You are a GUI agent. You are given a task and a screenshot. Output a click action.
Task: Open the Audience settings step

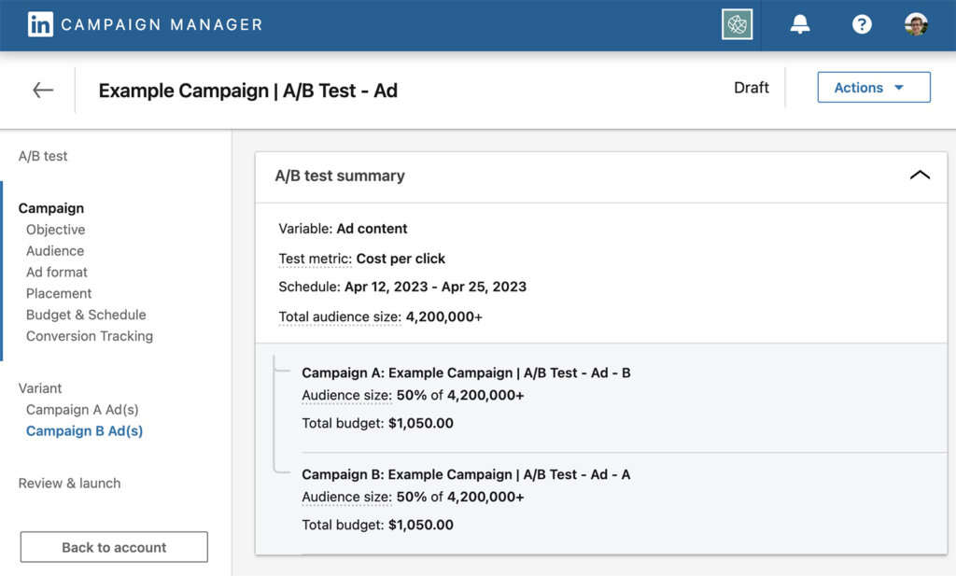54,250
